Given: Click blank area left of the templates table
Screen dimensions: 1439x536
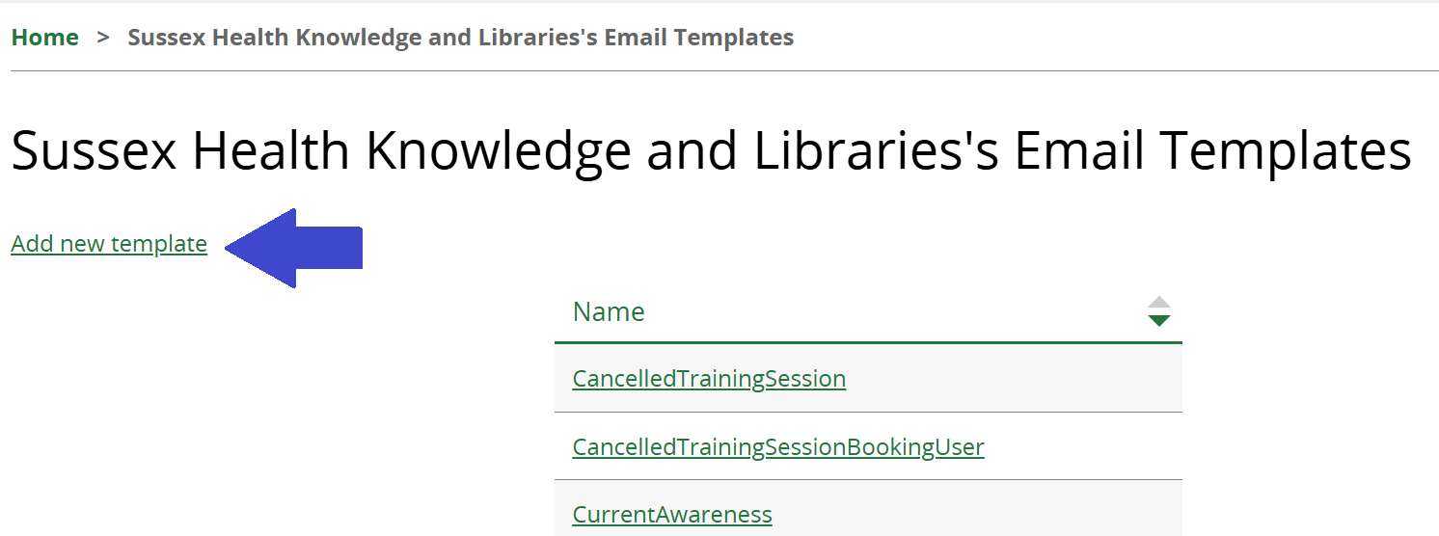Looking at the screenshot, I should (x=280, y=415).
